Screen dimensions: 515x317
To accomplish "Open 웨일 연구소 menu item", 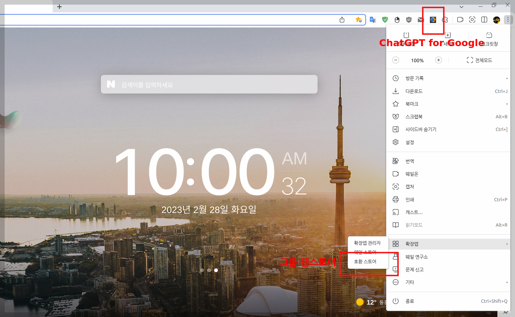I will [448, 257].
